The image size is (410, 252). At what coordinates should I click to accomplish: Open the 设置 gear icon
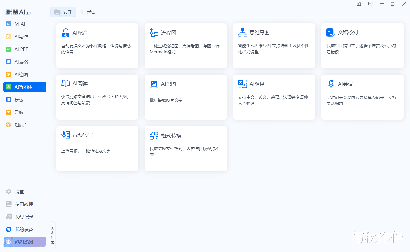(9, 192)
